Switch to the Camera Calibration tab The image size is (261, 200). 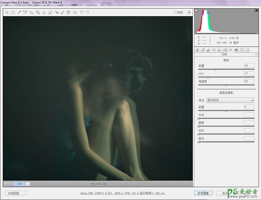236,50
